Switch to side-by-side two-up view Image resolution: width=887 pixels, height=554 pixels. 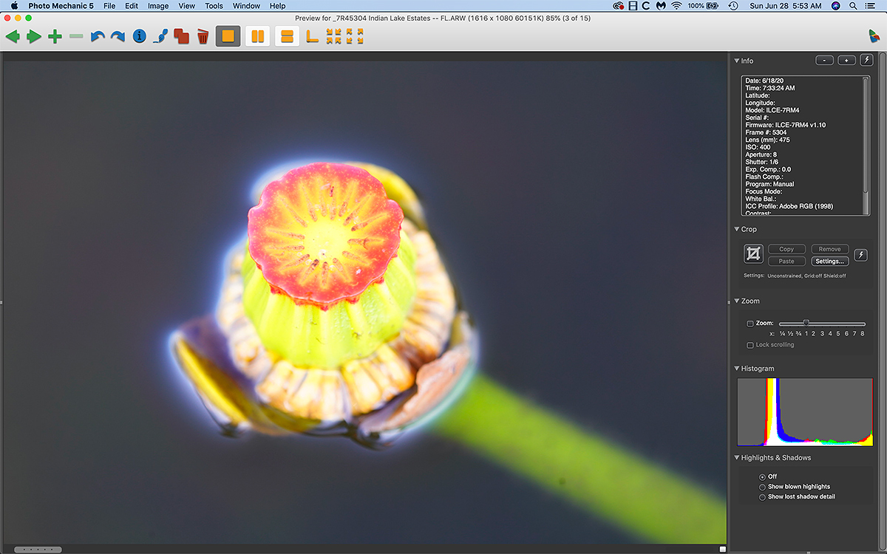(x=258, y=36)
